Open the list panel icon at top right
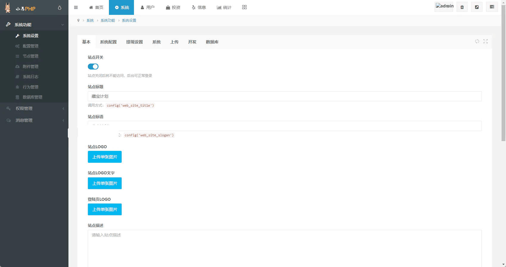Screen dimensions: 506x267 (492, 7)
